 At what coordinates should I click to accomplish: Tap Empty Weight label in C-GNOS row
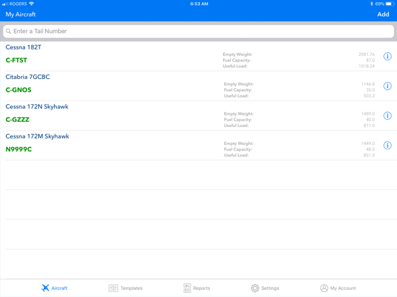(239, 84)
